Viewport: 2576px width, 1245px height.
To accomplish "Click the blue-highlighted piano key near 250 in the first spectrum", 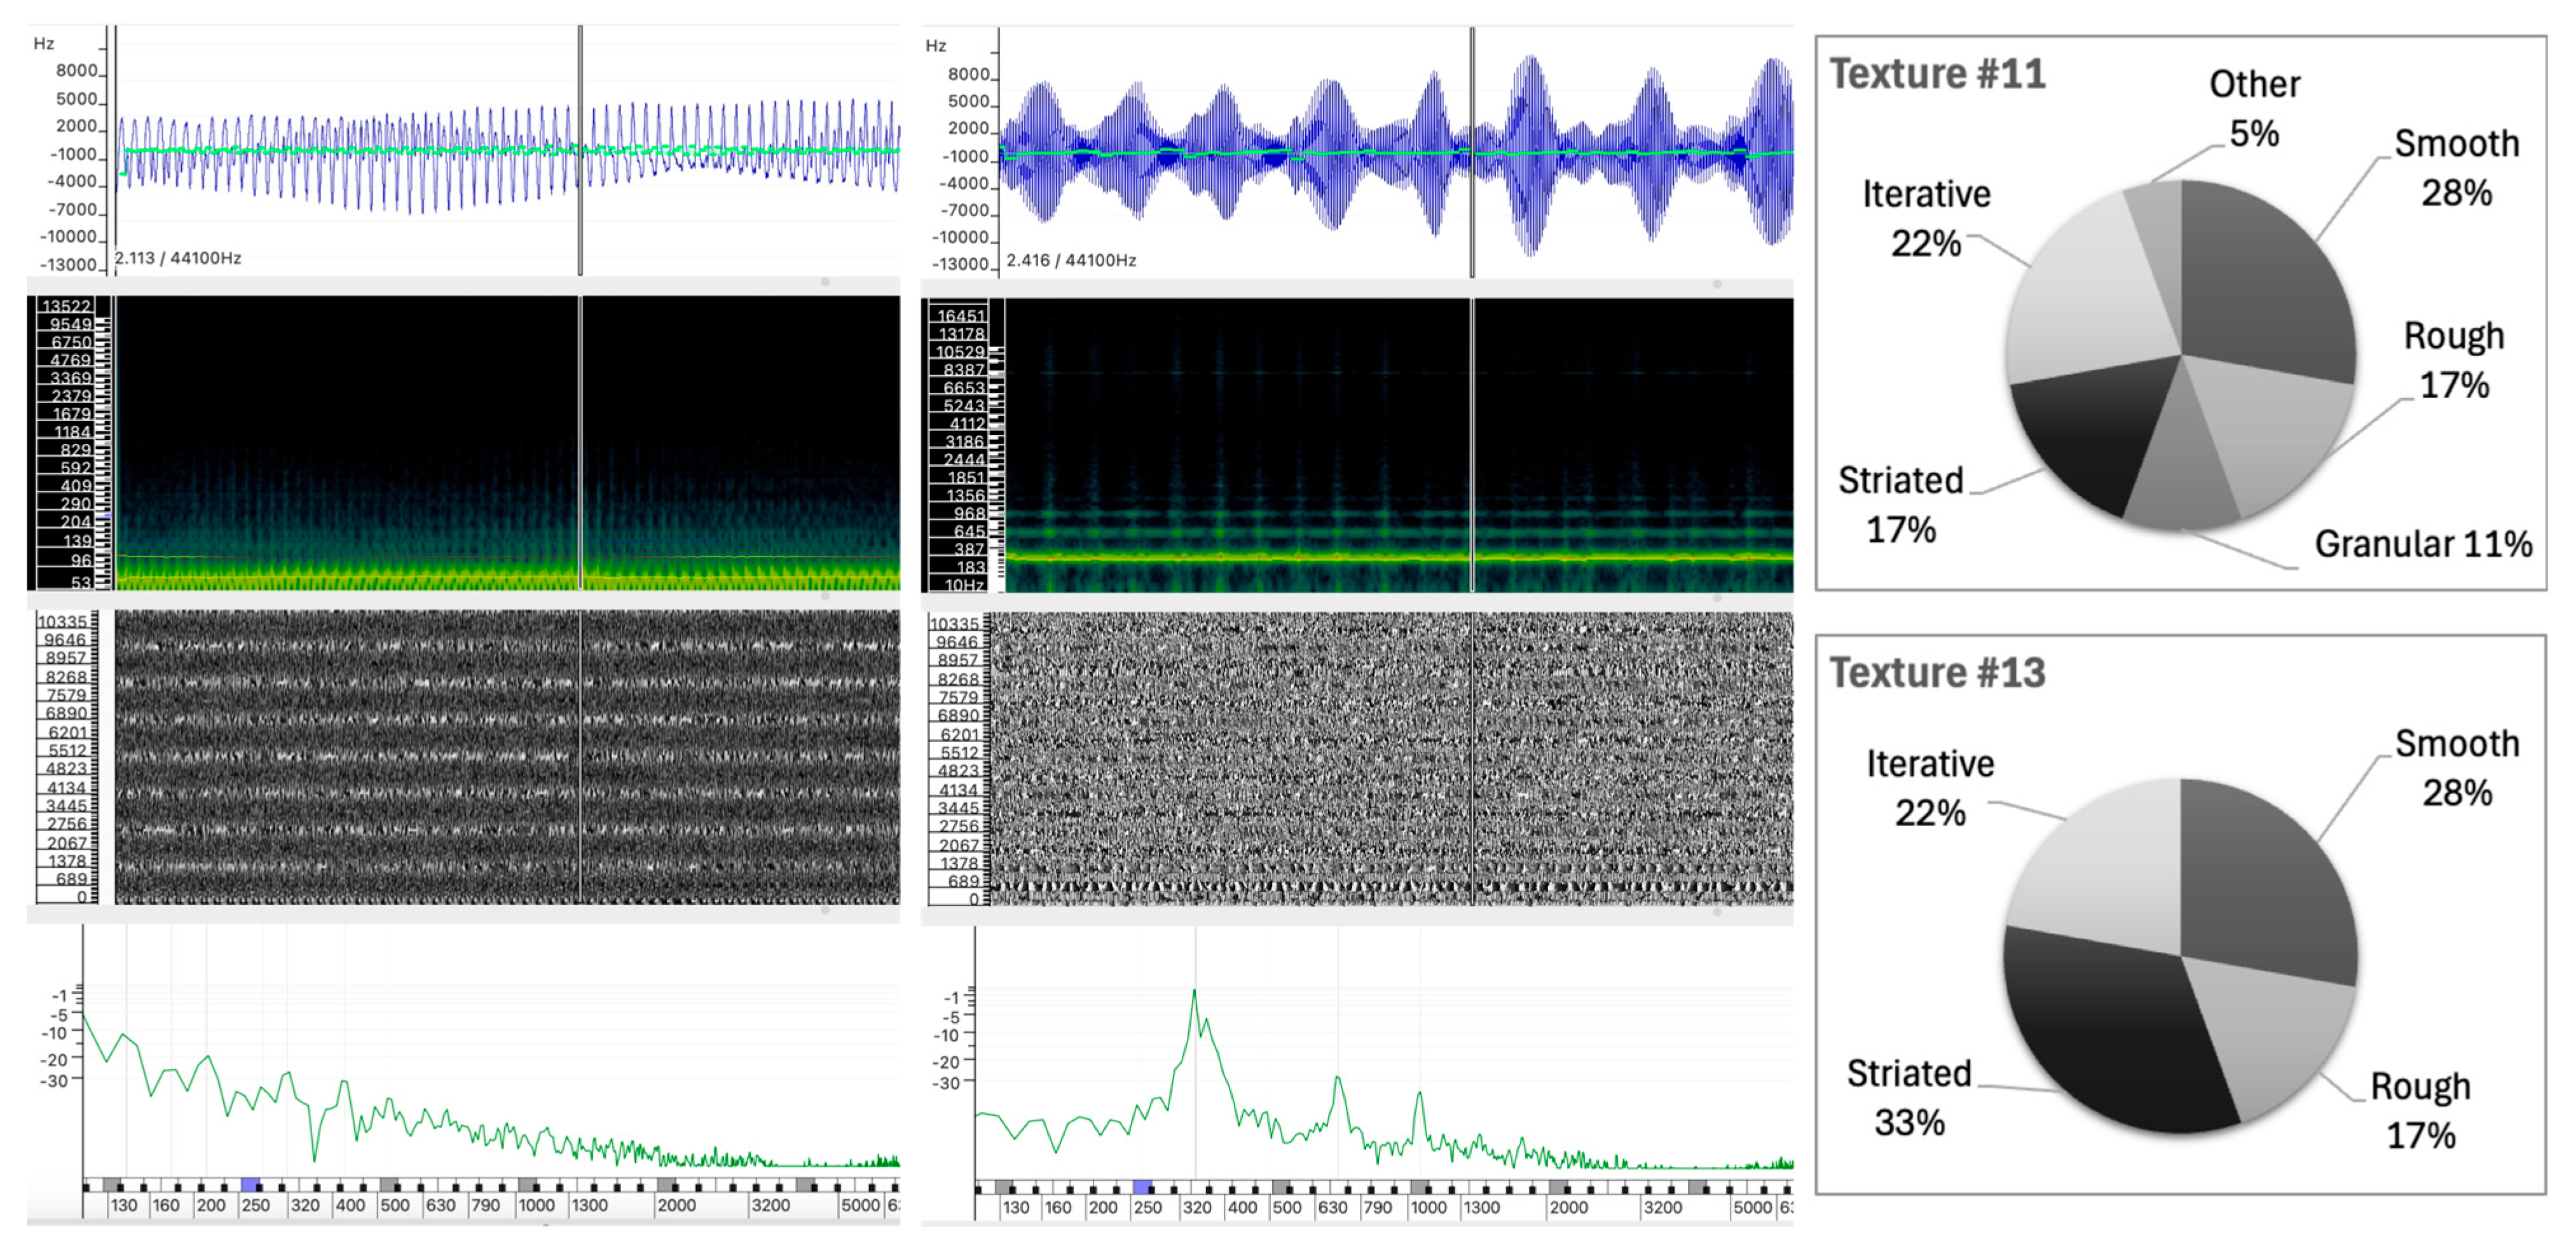I will [x=249, y=1184].
